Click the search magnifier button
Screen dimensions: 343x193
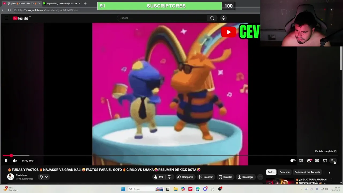212,18
